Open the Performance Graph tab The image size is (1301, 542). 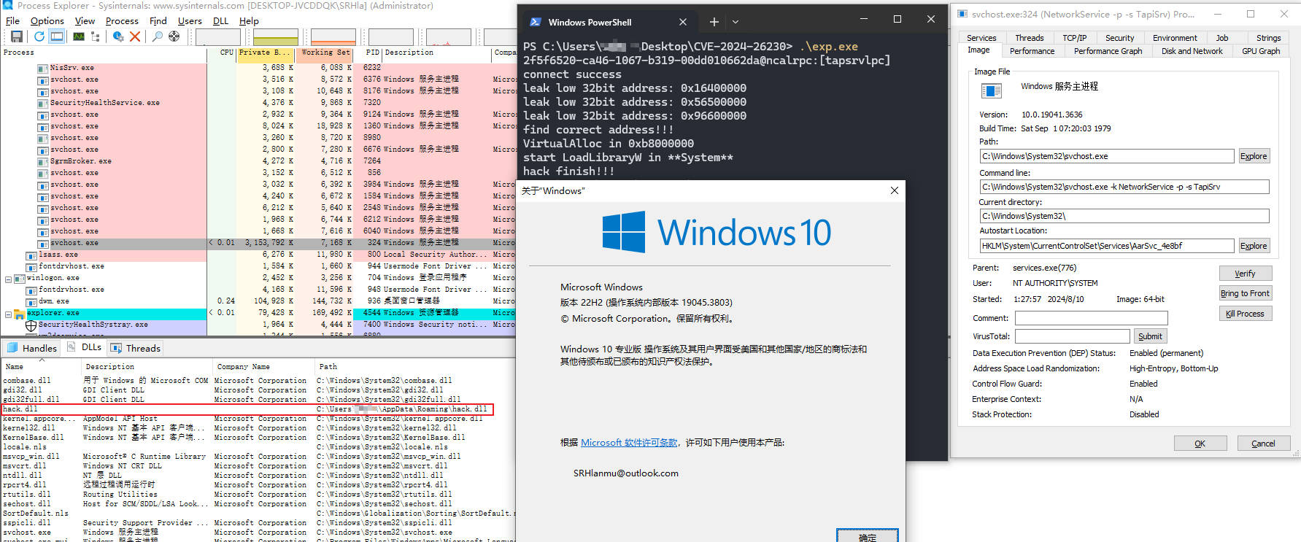(x=1108, y=51)
